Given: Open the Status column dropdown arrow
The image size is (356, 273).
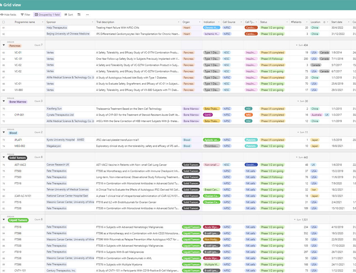Looking at the screenshot, I should (287, 22).
